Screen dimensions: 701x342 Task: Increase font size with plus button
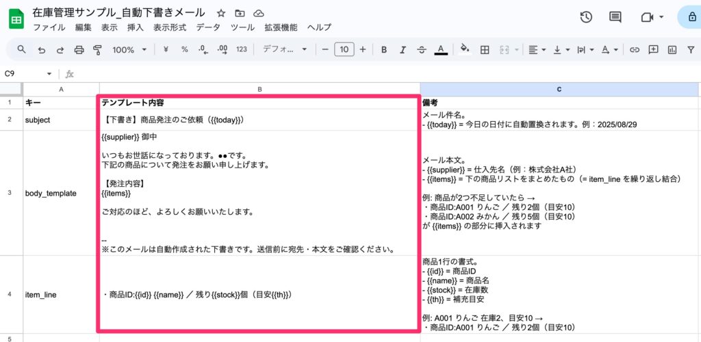[363, 50]
